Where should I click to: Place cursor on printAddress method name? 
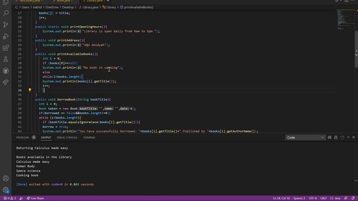coord(68,40)
